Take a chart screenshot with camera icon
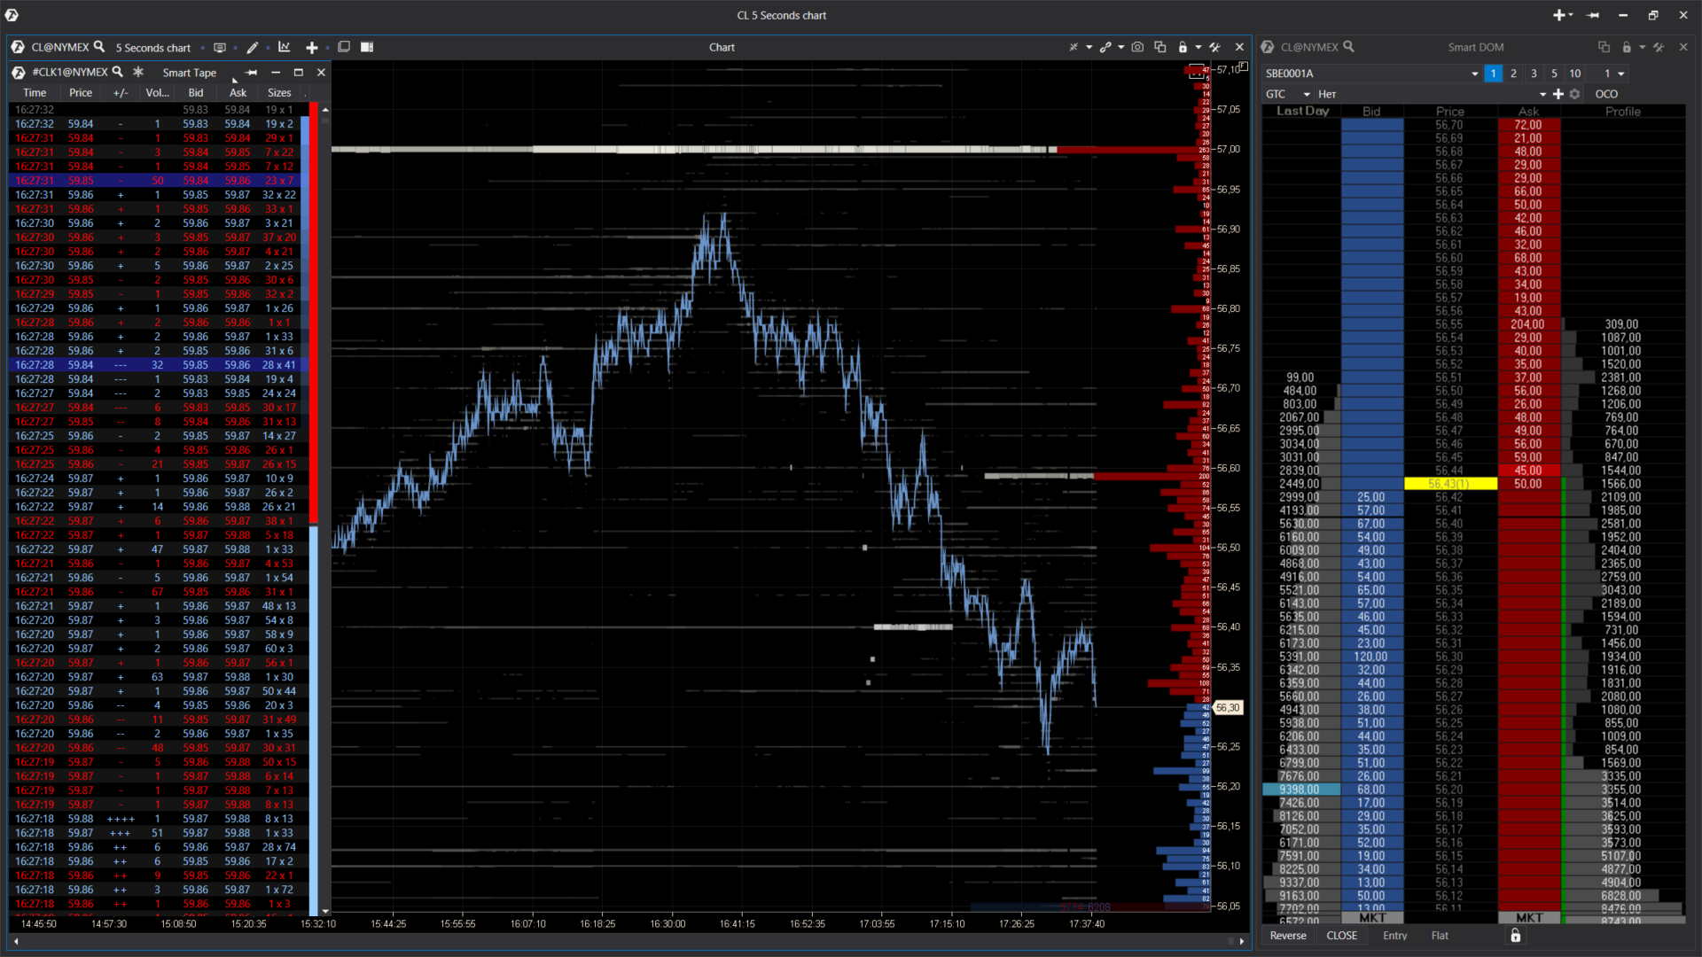The height and width of the screenshot is (957, 1702). click(x=1137, y=47)
